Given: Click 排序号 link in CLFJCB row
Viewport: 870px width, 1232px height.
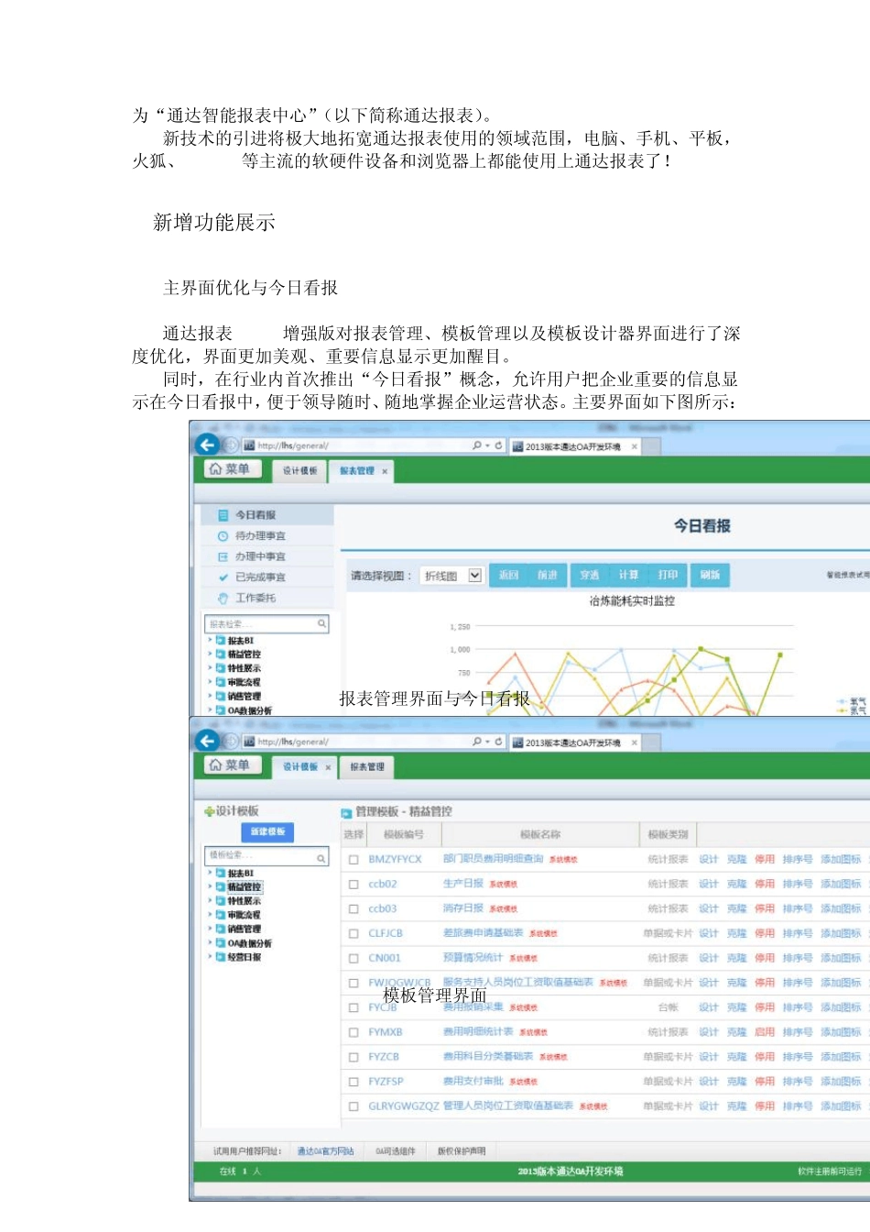Looking at the screenshot, I should pos(798,934).
